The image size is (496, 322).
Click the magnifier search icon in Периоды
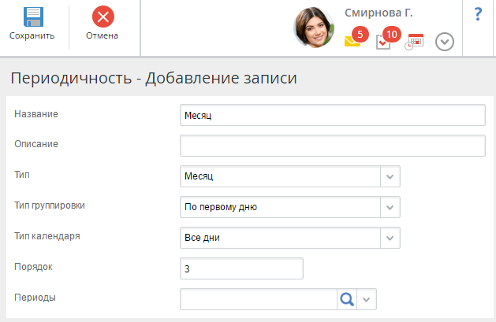point(347,299)
